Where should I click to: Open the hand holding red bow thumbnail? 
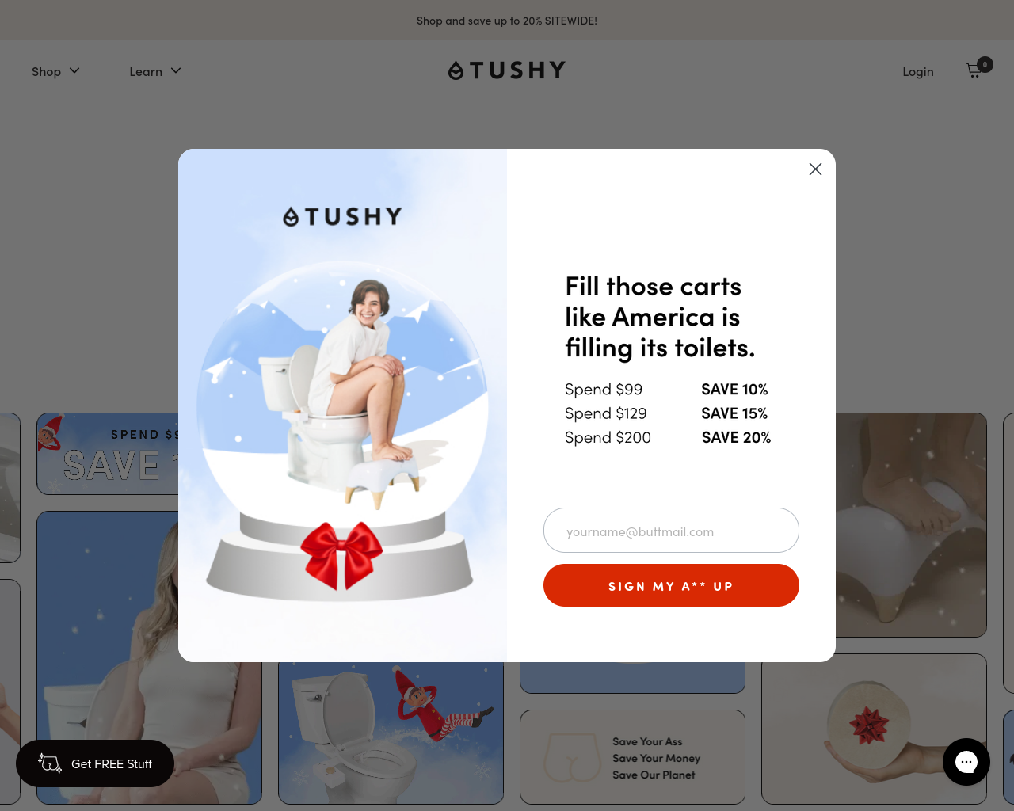tap(874, 729)
